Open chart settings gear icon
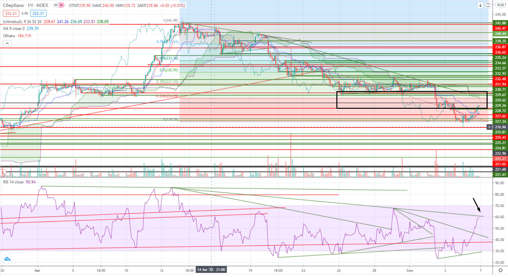The height and width of the screenshot is (277, 508). pyautogui.click(x=500, y=270)
